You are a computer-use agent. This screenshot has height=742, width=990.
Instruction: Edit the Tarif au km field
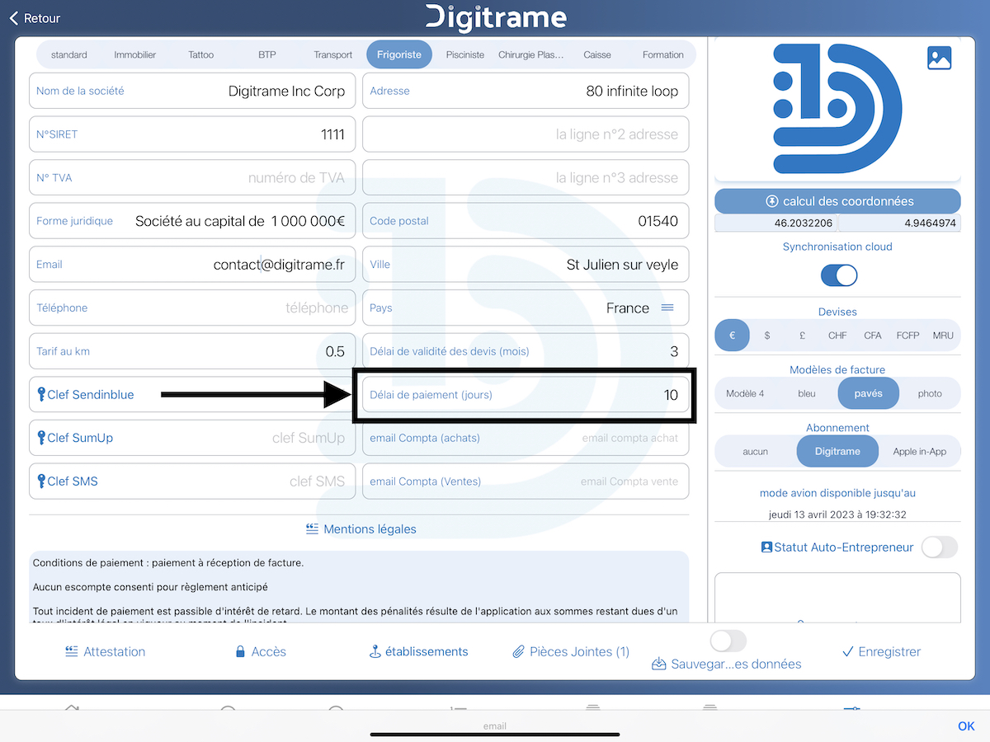click(192, 351)
